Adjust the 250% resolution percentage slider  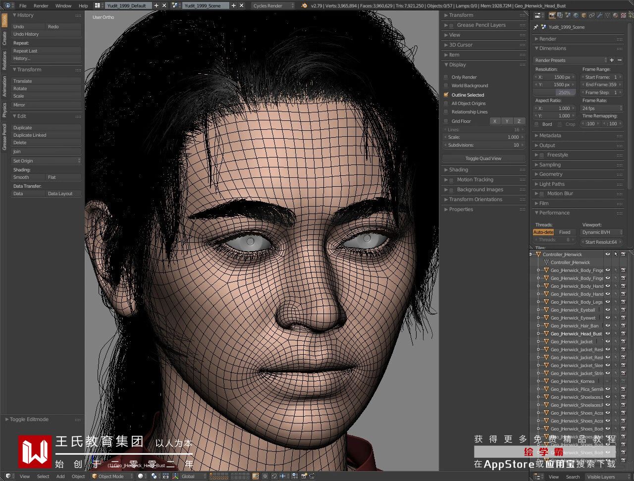[x=555, y=93]
